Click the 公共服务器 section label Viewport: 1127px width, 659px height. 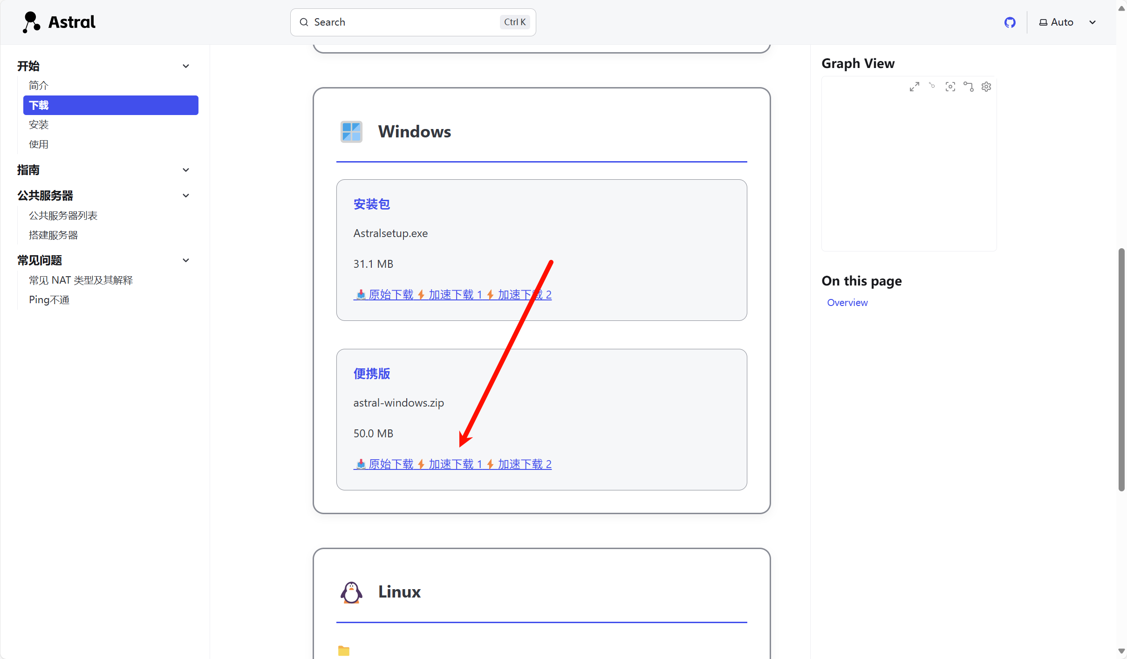45,196
